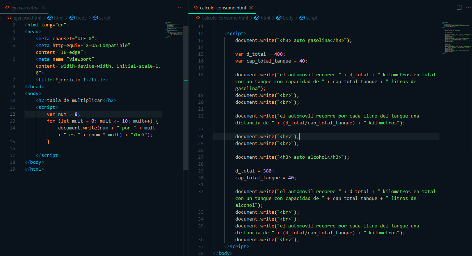472x256 pixels.
Task: Click the html lang="en" line
Action: [x=47, y=25]
